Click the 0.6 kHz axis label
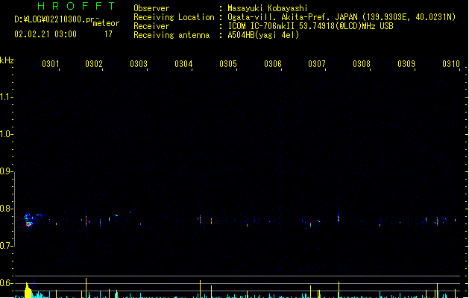 5,283
